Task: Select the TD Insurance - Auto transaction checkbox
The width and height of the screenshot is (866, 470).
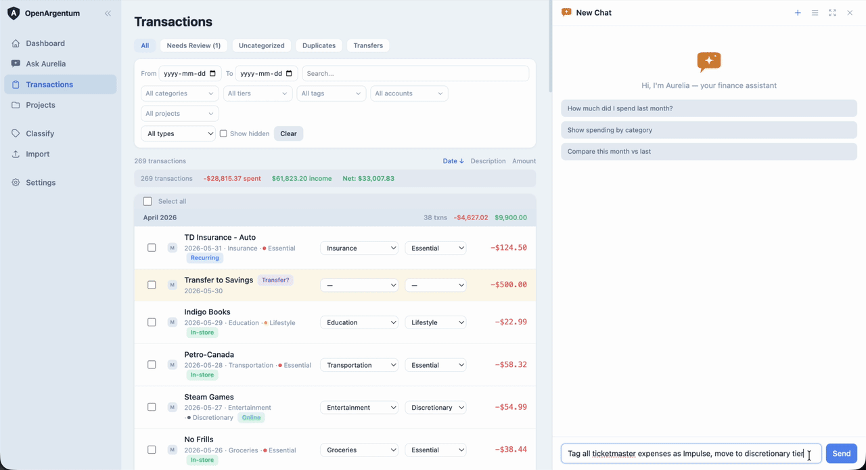Action: click(x=152, y=248)
